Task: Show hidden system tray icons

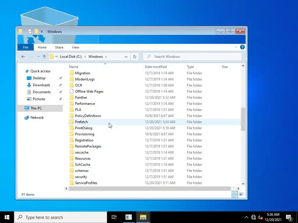Action: click(x=246, y=217)
